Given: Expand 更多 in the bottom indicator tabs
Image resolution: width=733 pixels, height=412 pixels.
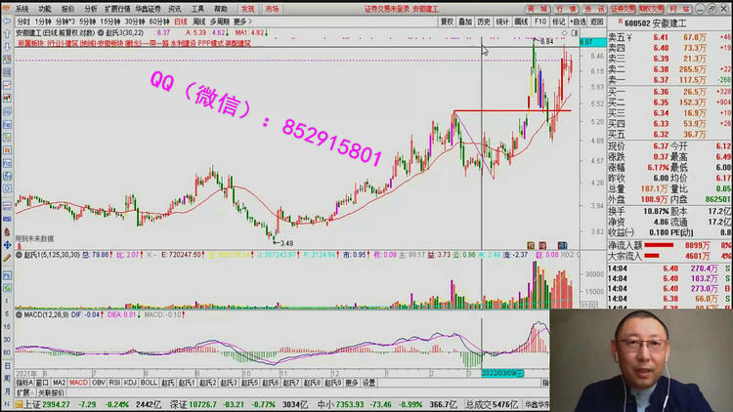Looking at the screenshot, I should [x=351, y=383].
